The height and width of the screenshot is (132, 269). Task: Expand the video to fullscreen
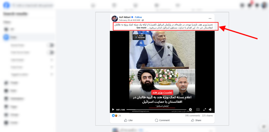pos(204,109)
